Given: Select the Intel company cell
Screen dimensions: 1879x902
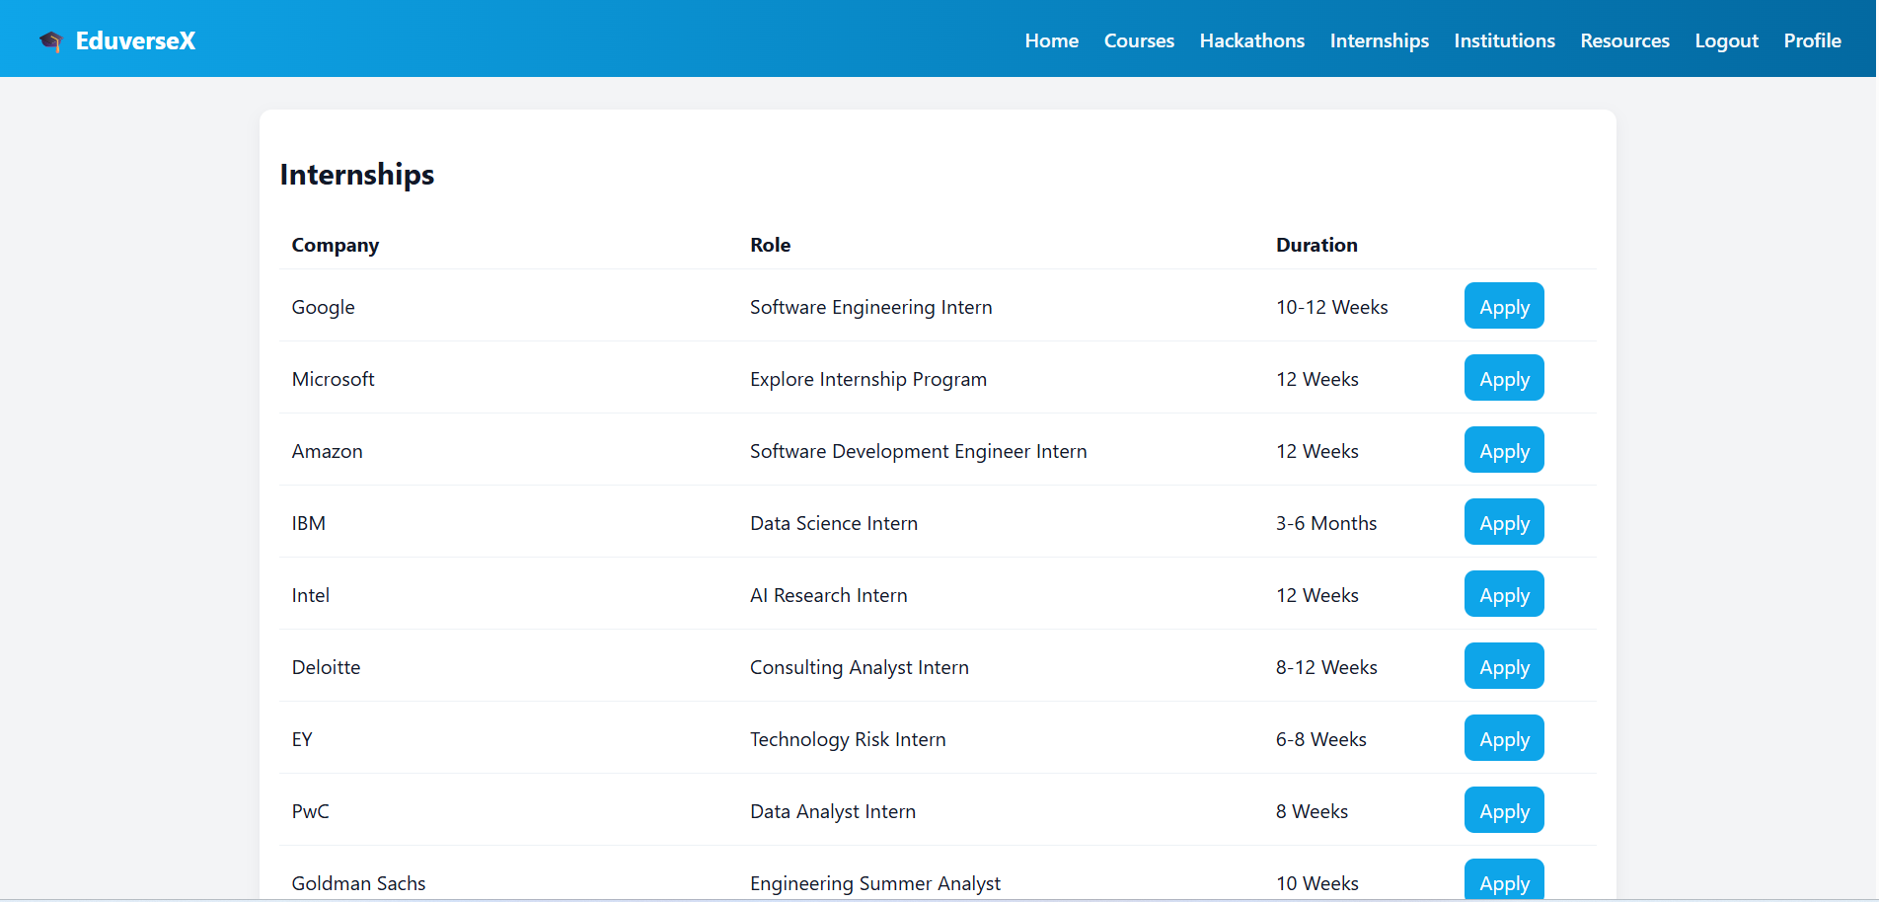Looking at the screenshot, I should coord(311,595).
